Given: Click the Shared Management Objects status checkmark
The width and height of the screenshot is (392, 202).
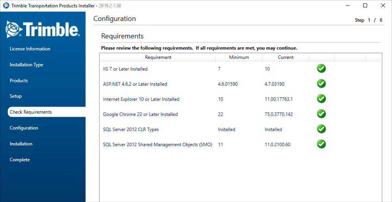Looking at the screenshot, I should (321, 144).
